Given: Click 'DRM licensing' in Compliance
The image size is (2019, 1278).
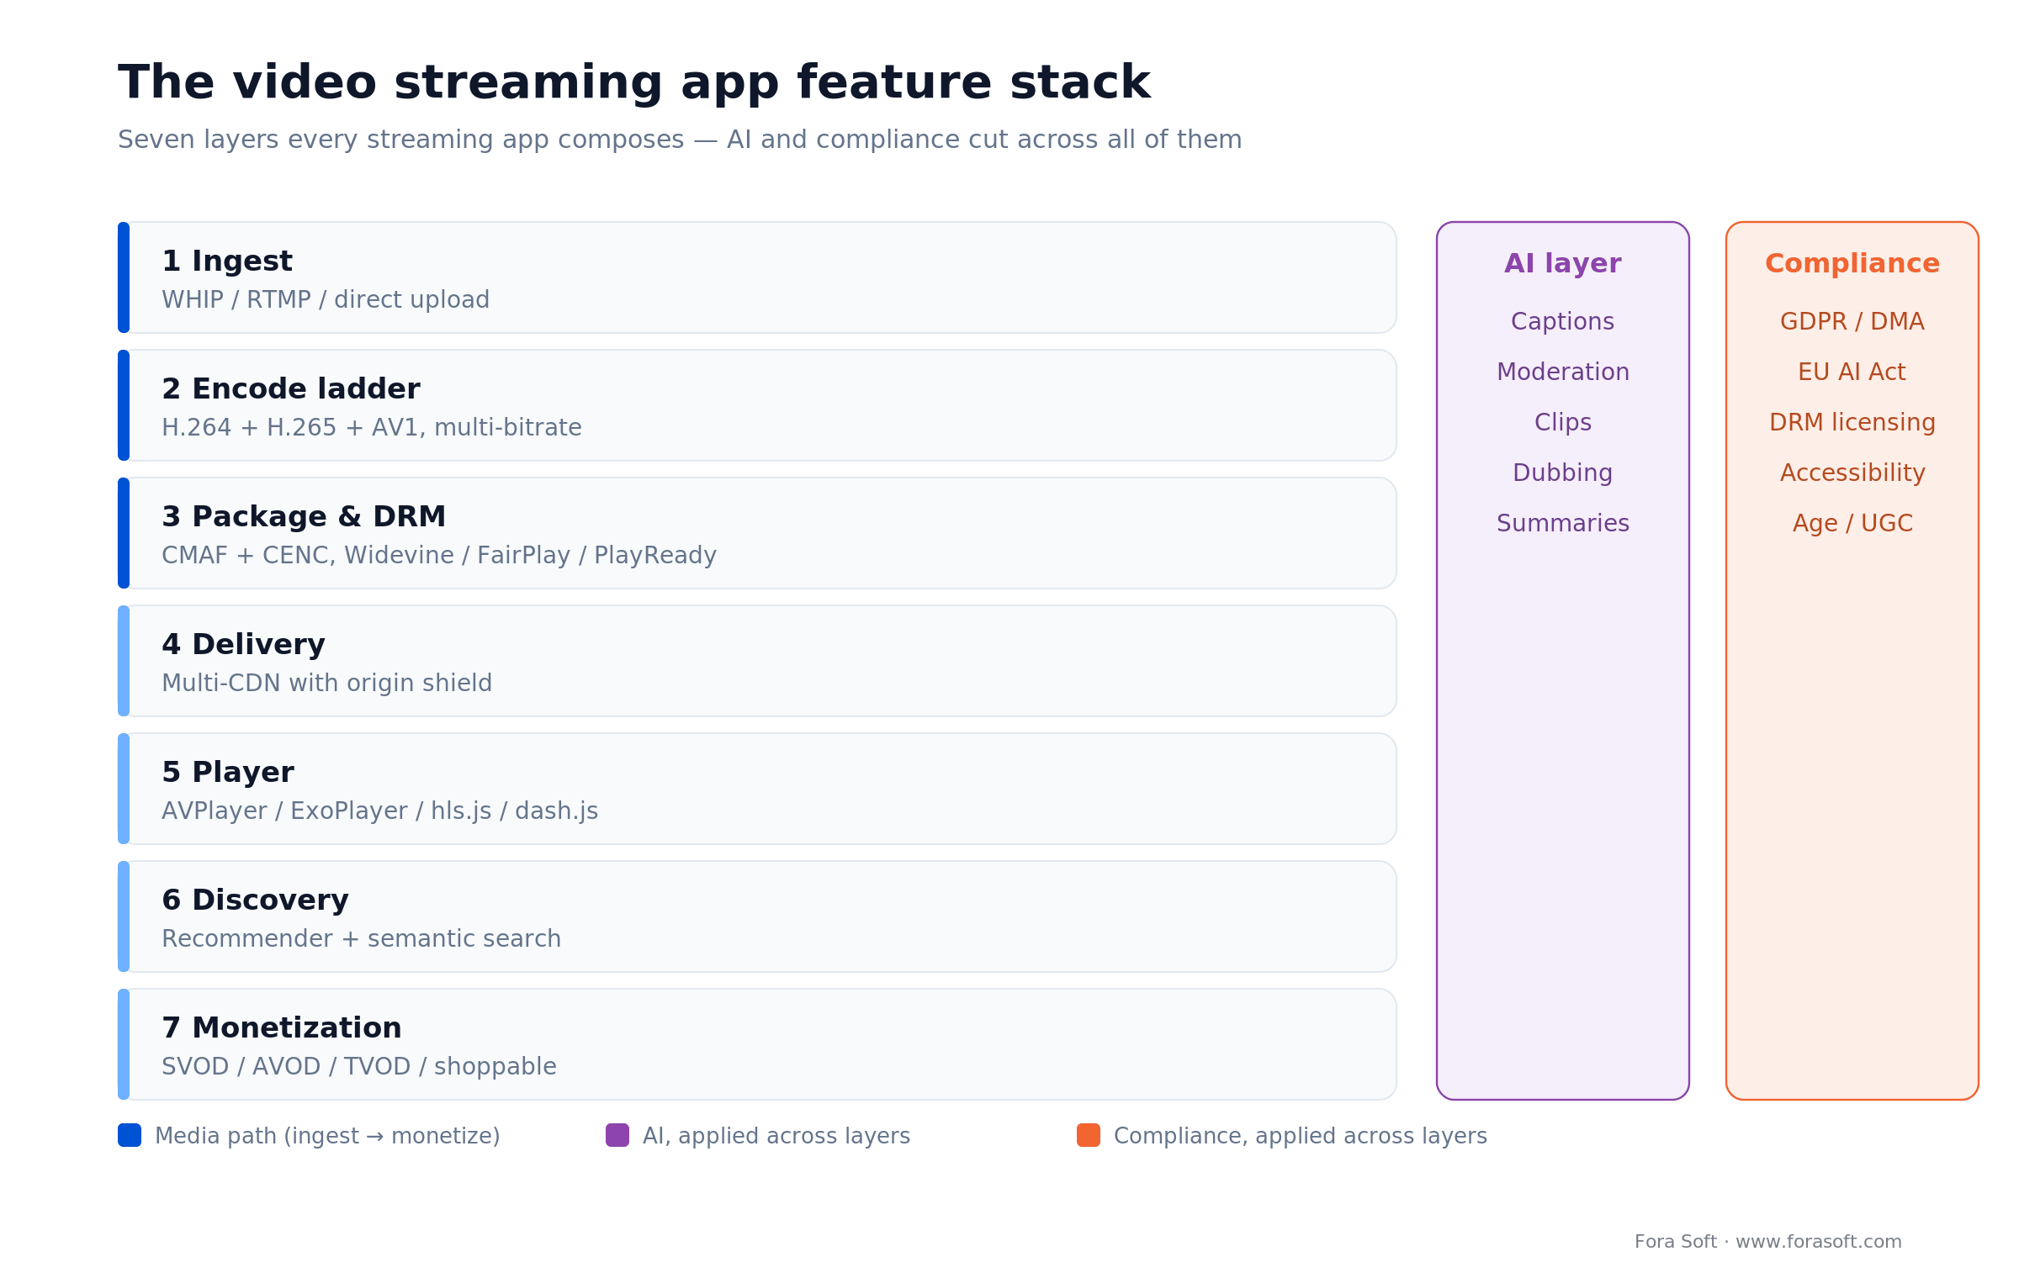Looking at the screenshot, I should pyautogui.click(x=1852, y=423).
